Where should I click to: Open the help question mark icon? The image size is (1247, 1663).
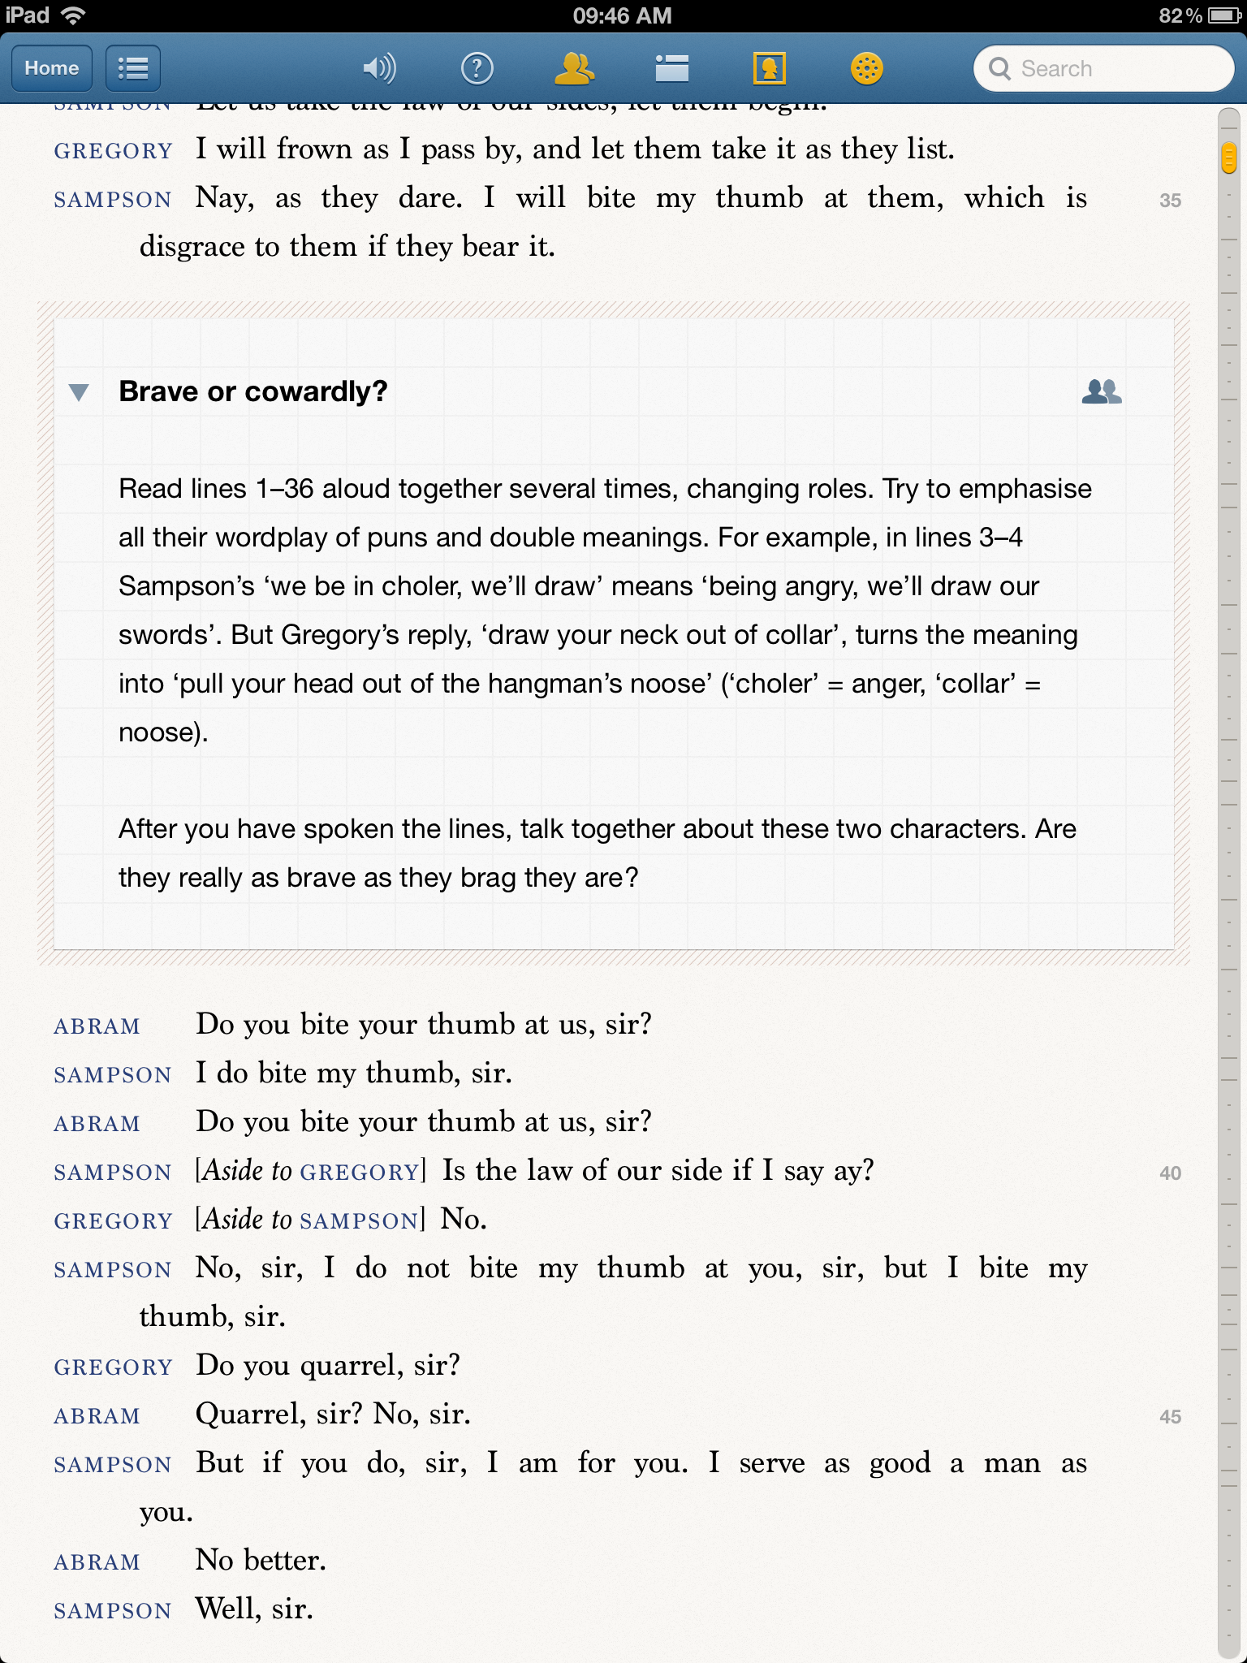point(477,68)
